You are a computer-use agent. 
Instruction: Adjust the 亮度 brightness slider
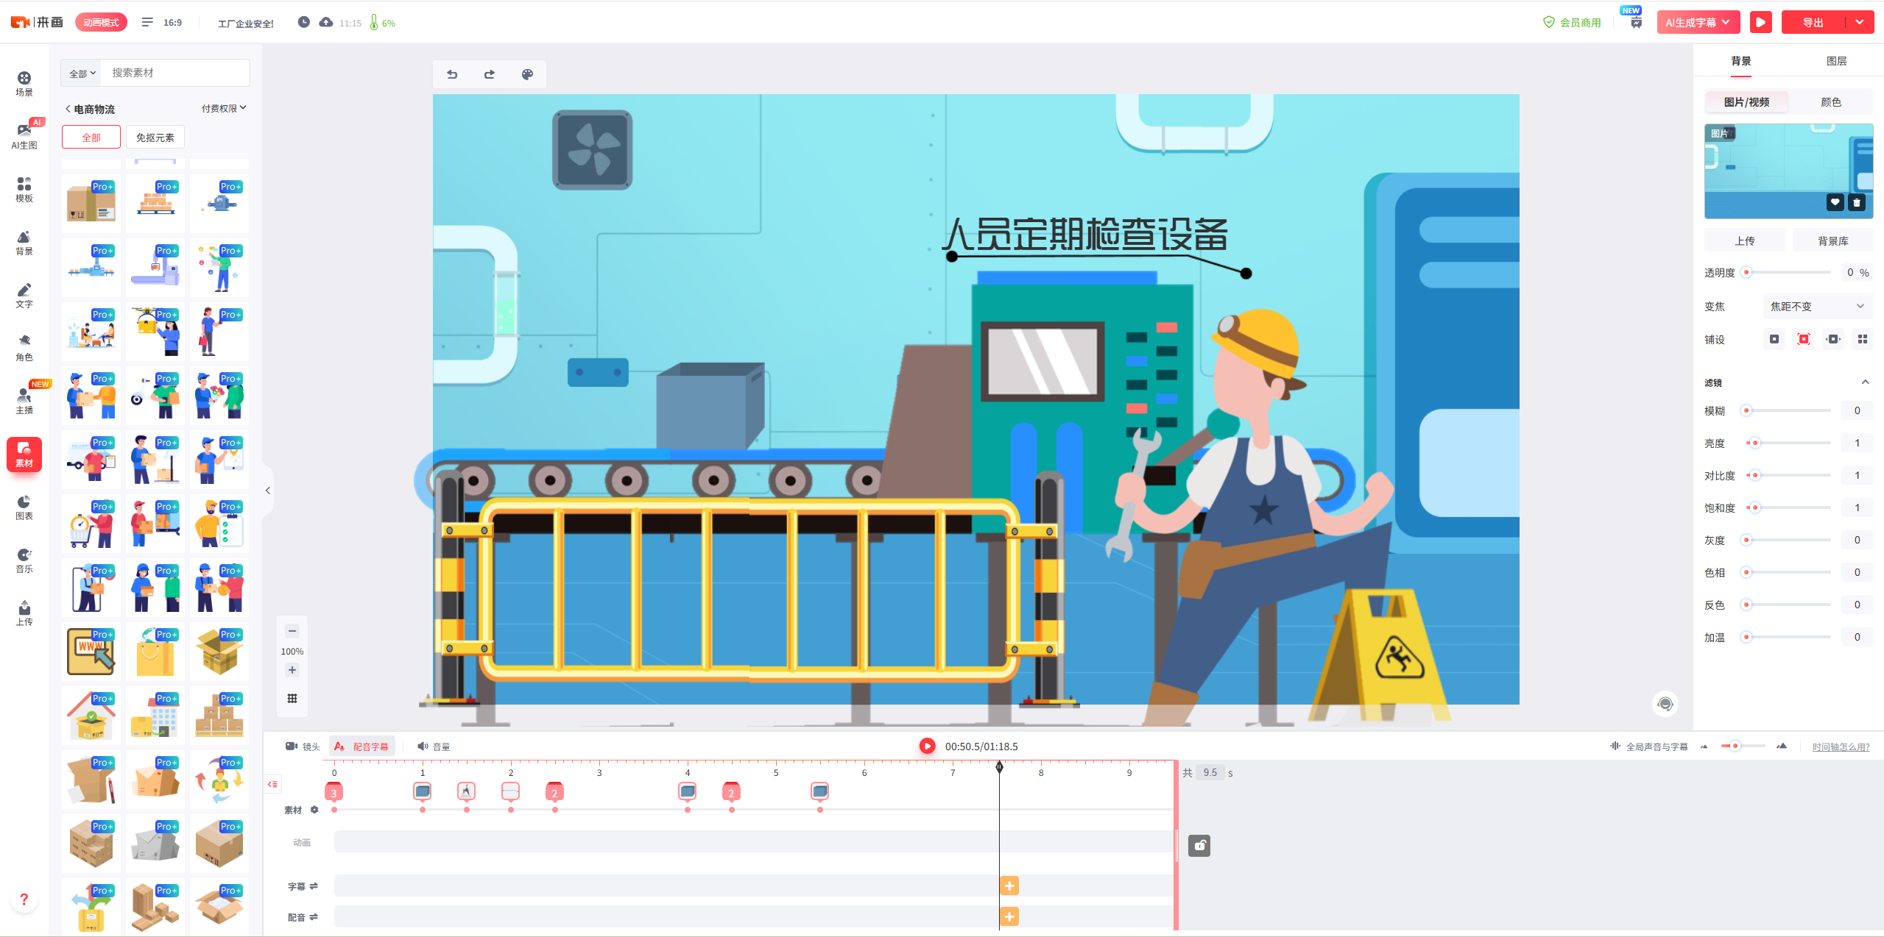pos(1788,443)
